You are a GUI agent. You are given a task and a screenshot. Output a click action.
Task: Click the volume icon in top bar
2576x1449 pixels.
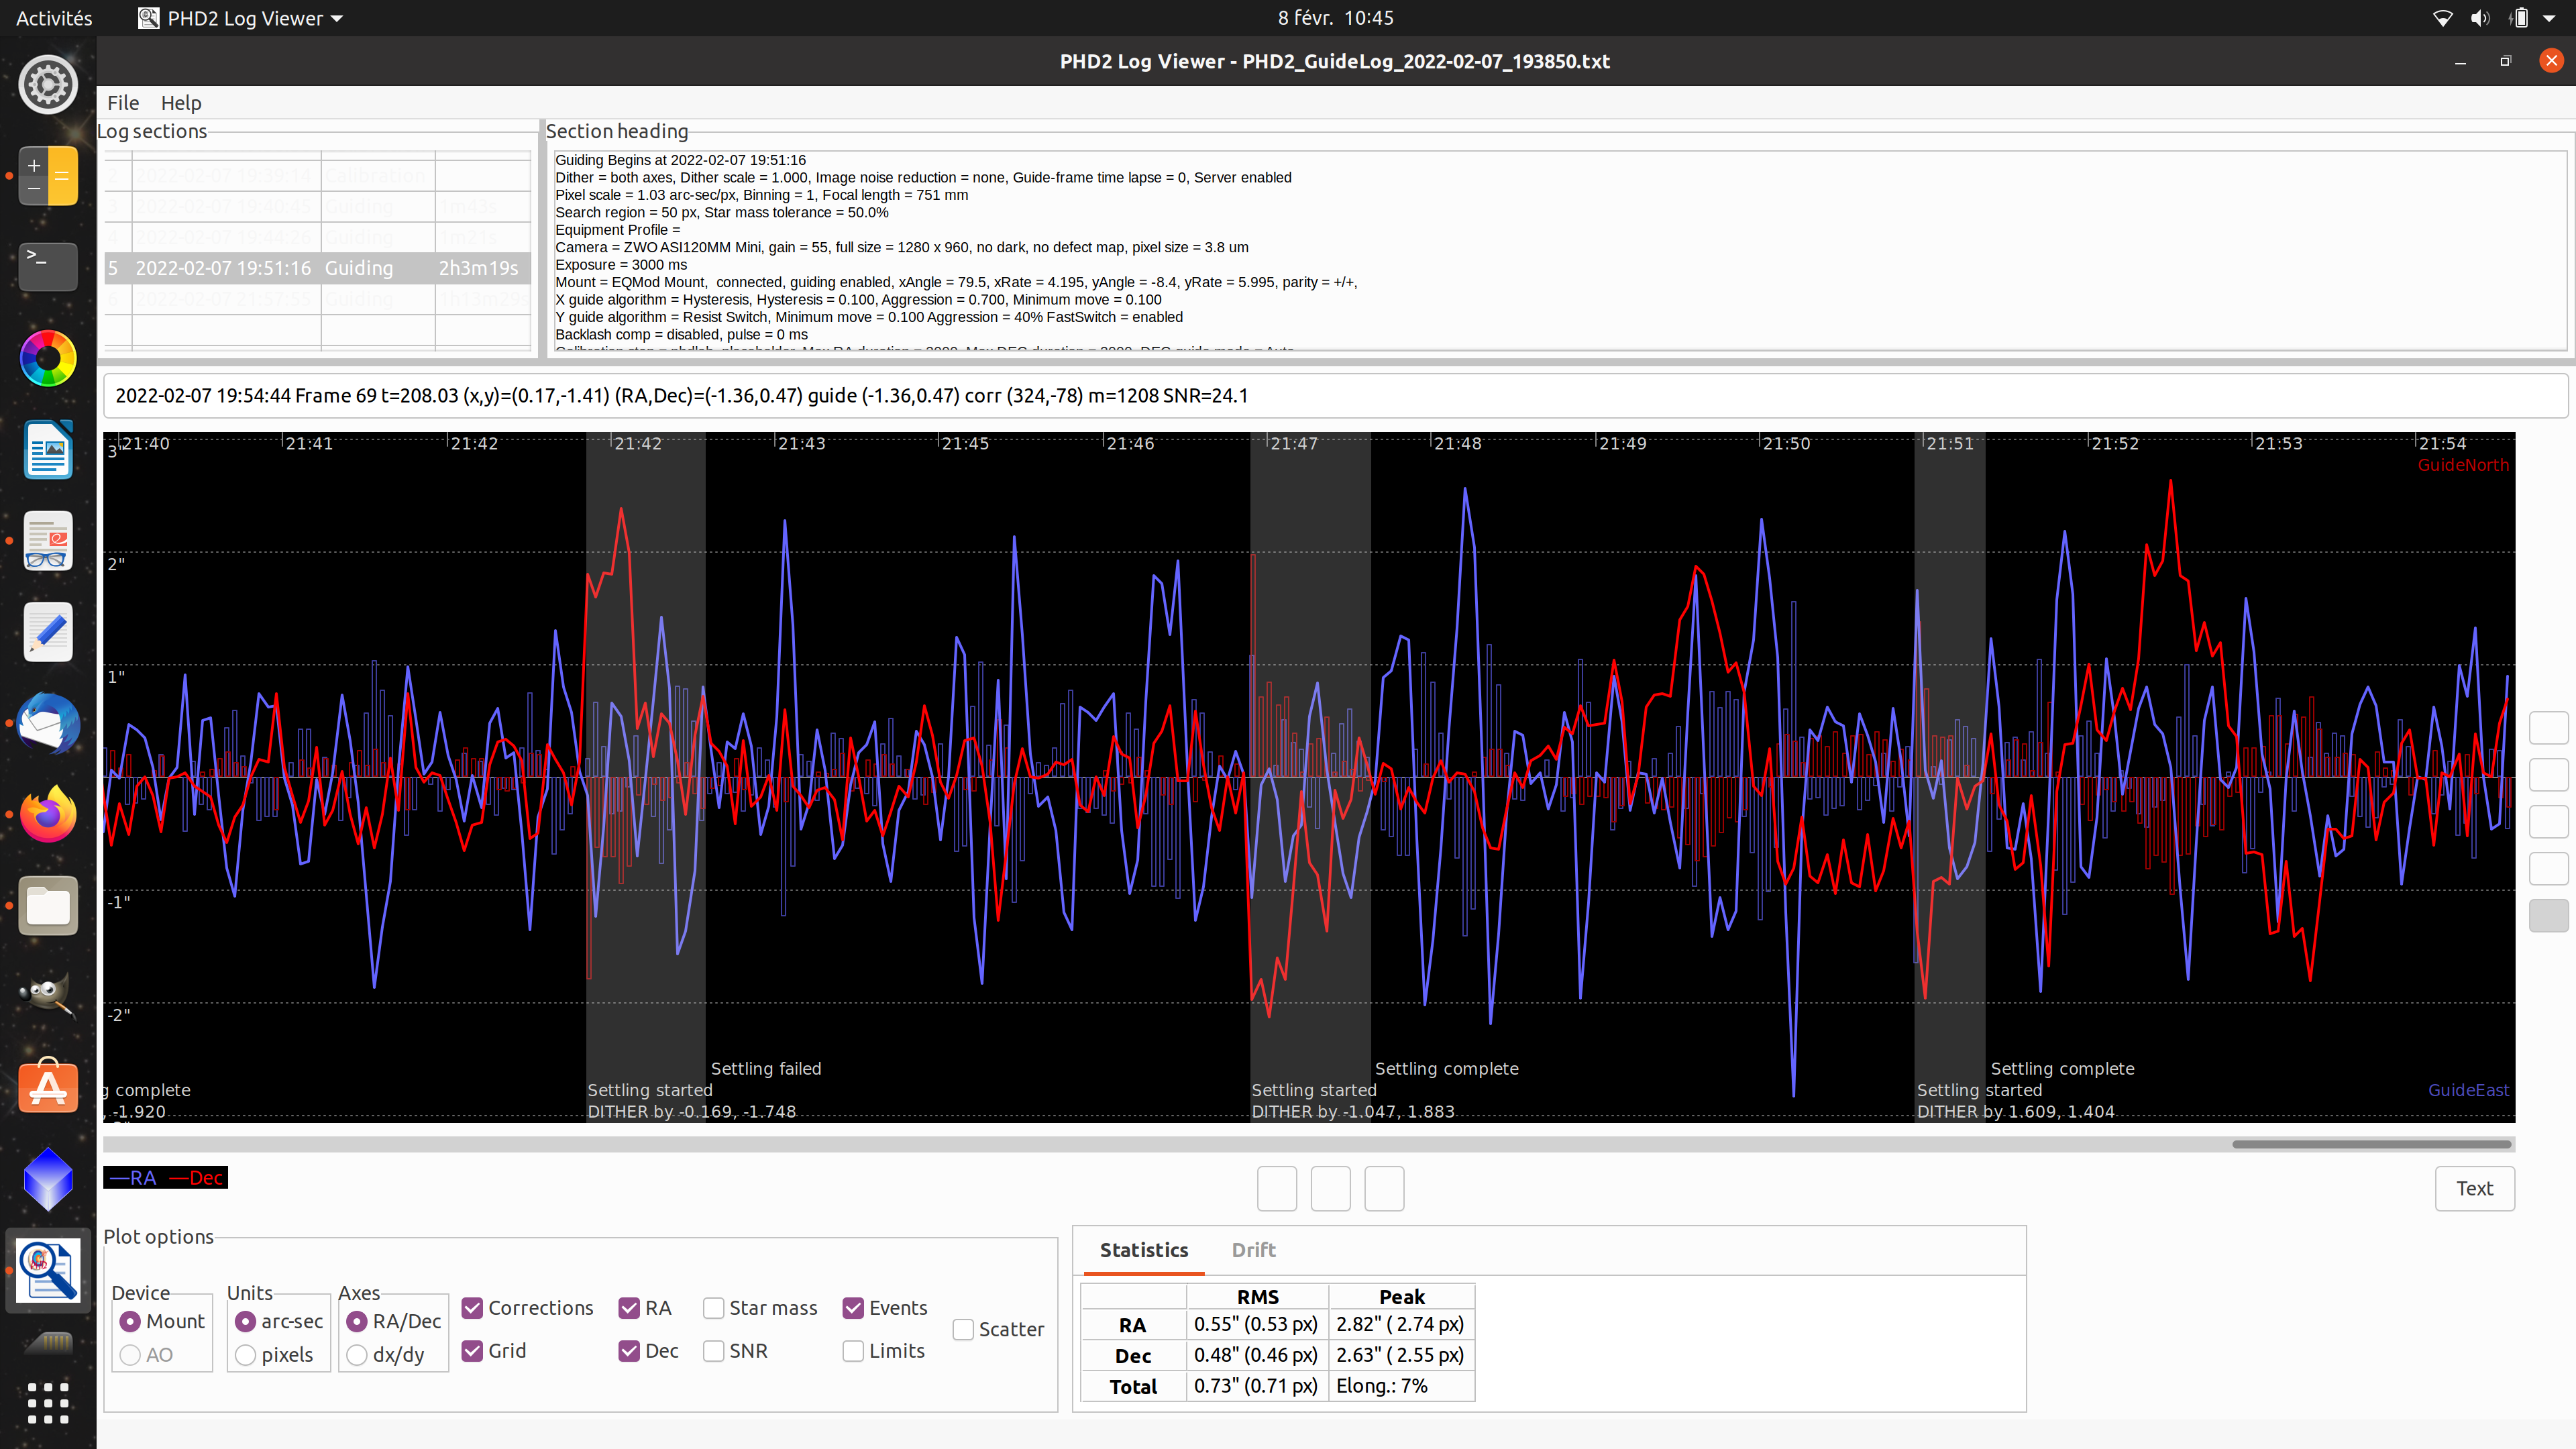tap(2481, 18)
